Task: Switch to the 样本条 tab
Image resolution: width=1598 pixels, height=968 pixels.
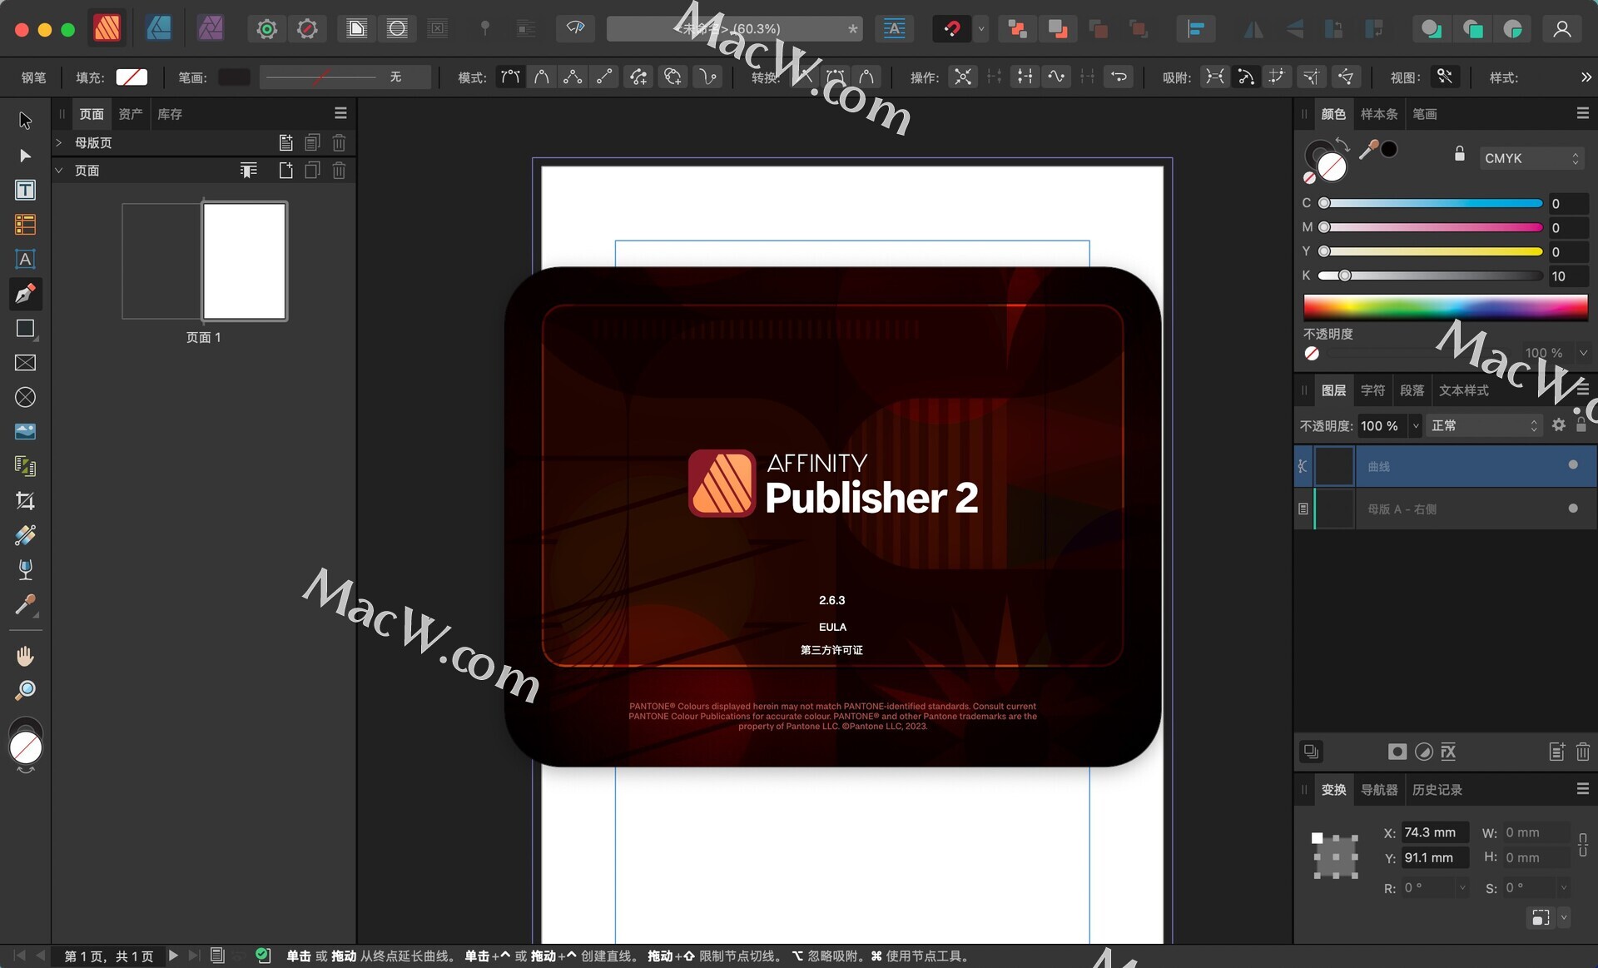Action: [x=1379, y=114]
